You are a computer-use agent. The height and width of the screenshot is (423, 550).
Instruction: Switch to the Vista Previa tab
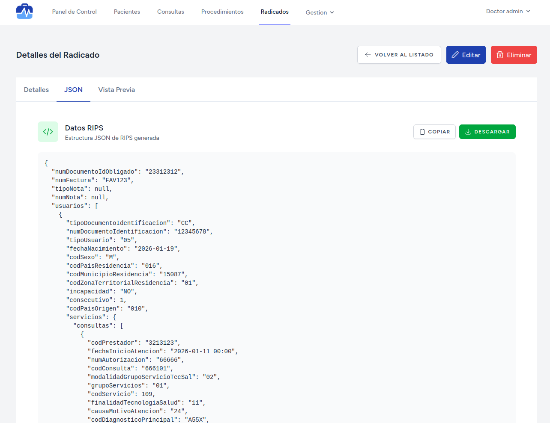coord(116,89)
